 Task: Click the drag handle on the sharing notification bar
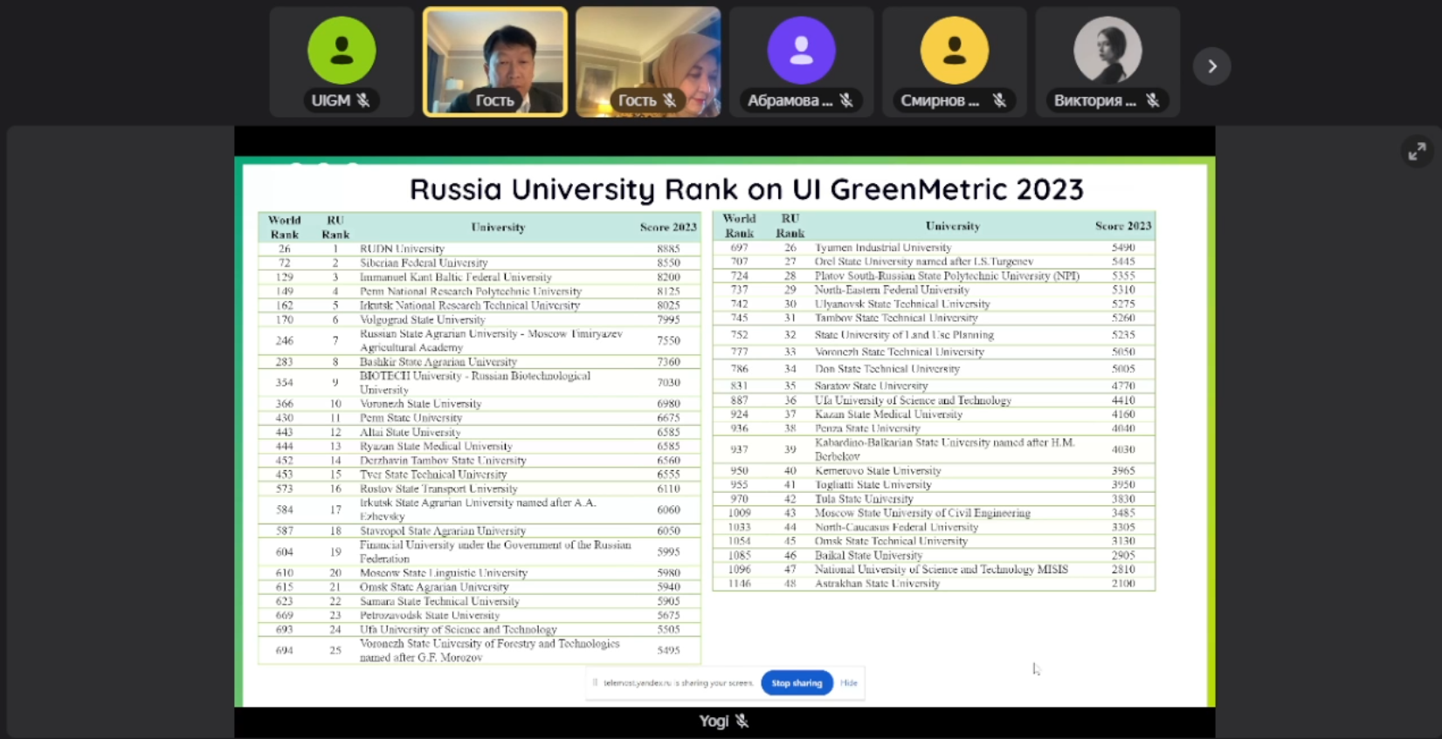[x=595, y=683]
